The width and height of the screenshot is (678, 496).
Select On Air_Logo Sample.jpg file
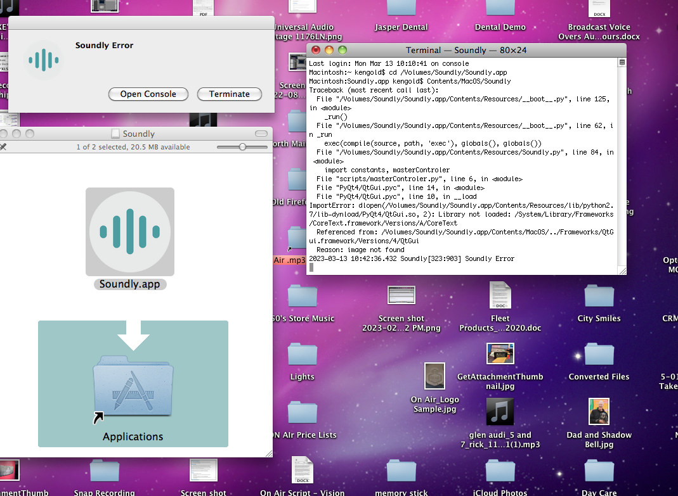pyautogui.click(x=434, y=376)
